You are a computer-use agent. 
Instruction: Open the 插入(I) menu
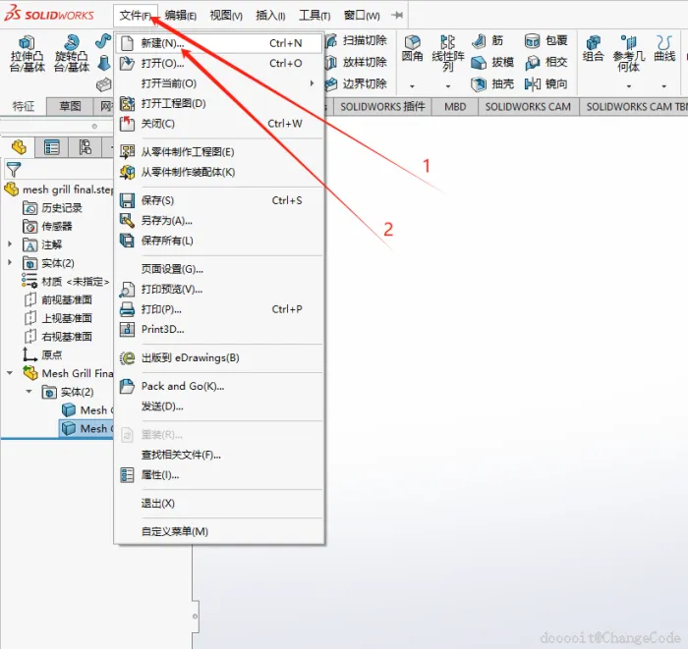coord(270,16)
